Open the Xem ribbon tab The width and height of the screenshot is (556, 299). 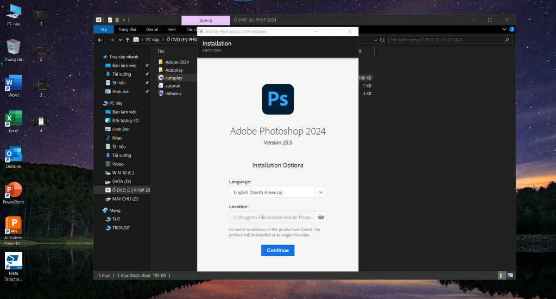pos(172,29)
